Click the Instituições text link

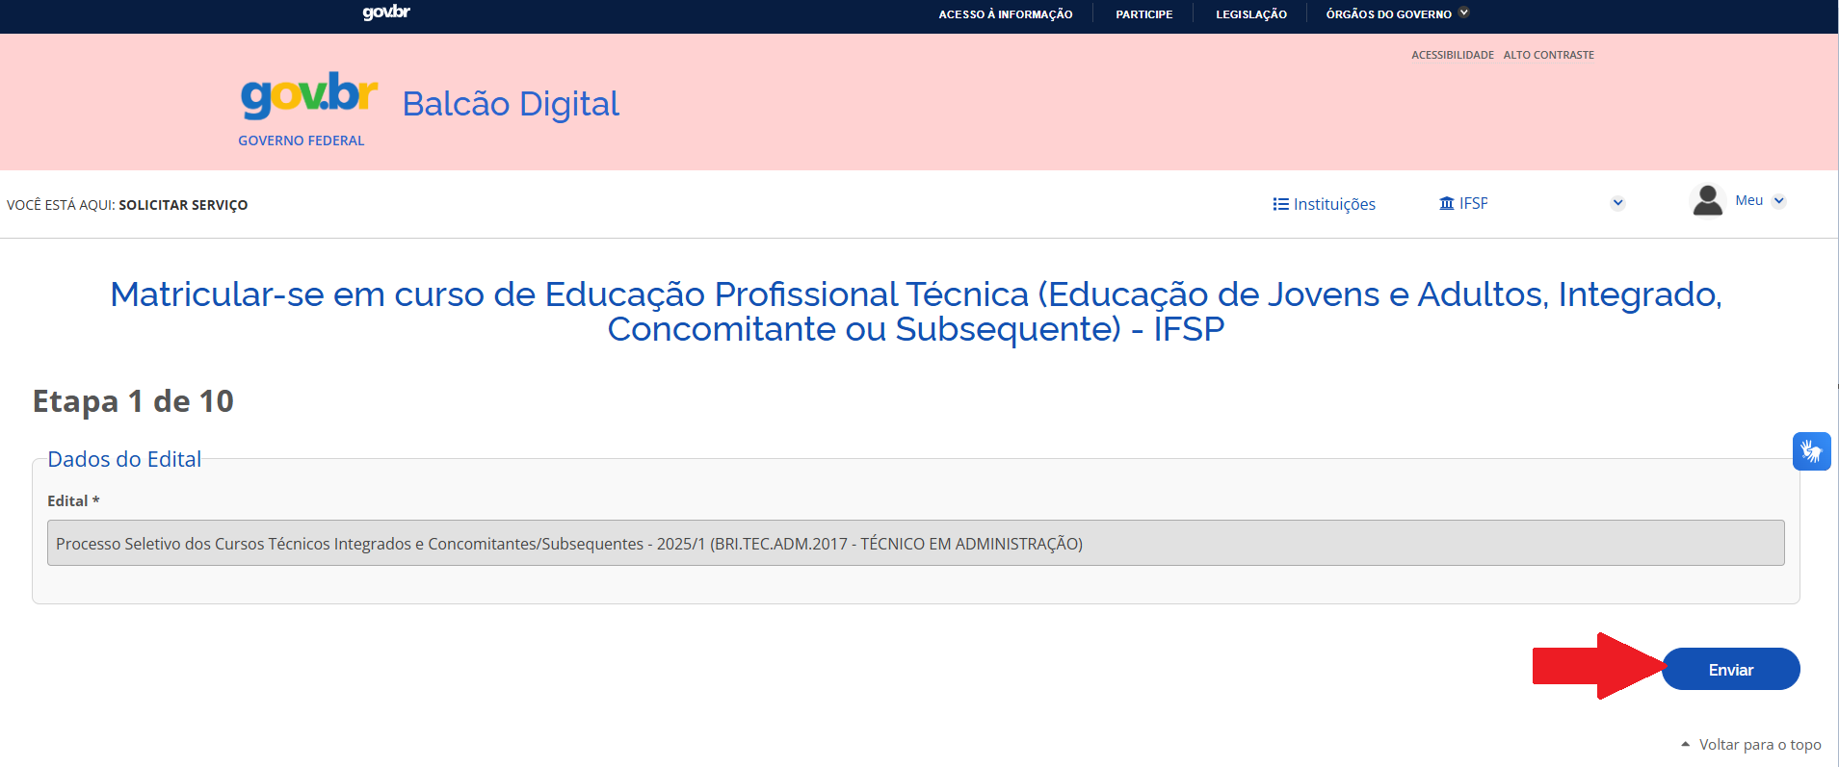pos(1333,204)
